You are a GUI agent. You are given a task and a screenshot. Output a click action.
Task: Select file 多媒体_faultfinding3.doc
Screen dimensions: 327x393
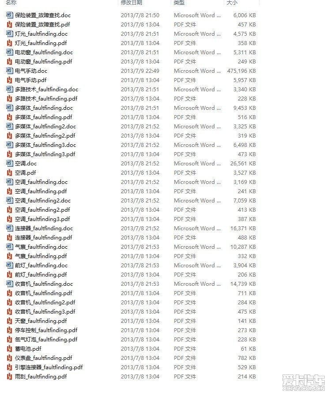coord(45,145)
